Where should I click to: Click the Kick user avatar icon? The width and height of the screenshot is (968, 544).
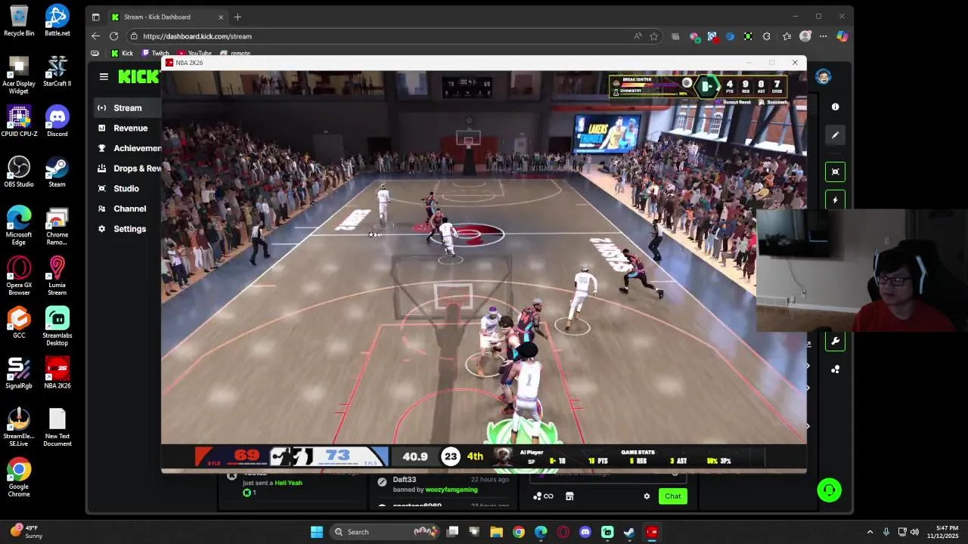824,76
